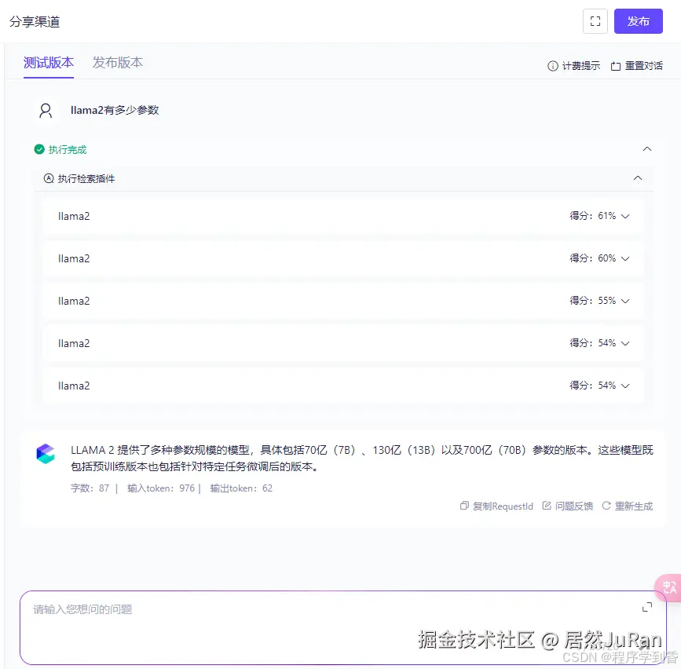Click the 发布 publish button
Image resolution: width=681 pixels, height=669 pixels.
click(638, 21)
